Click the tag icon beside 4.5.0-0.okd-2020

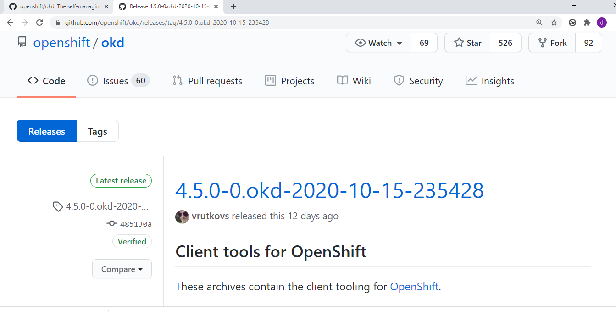58,206
